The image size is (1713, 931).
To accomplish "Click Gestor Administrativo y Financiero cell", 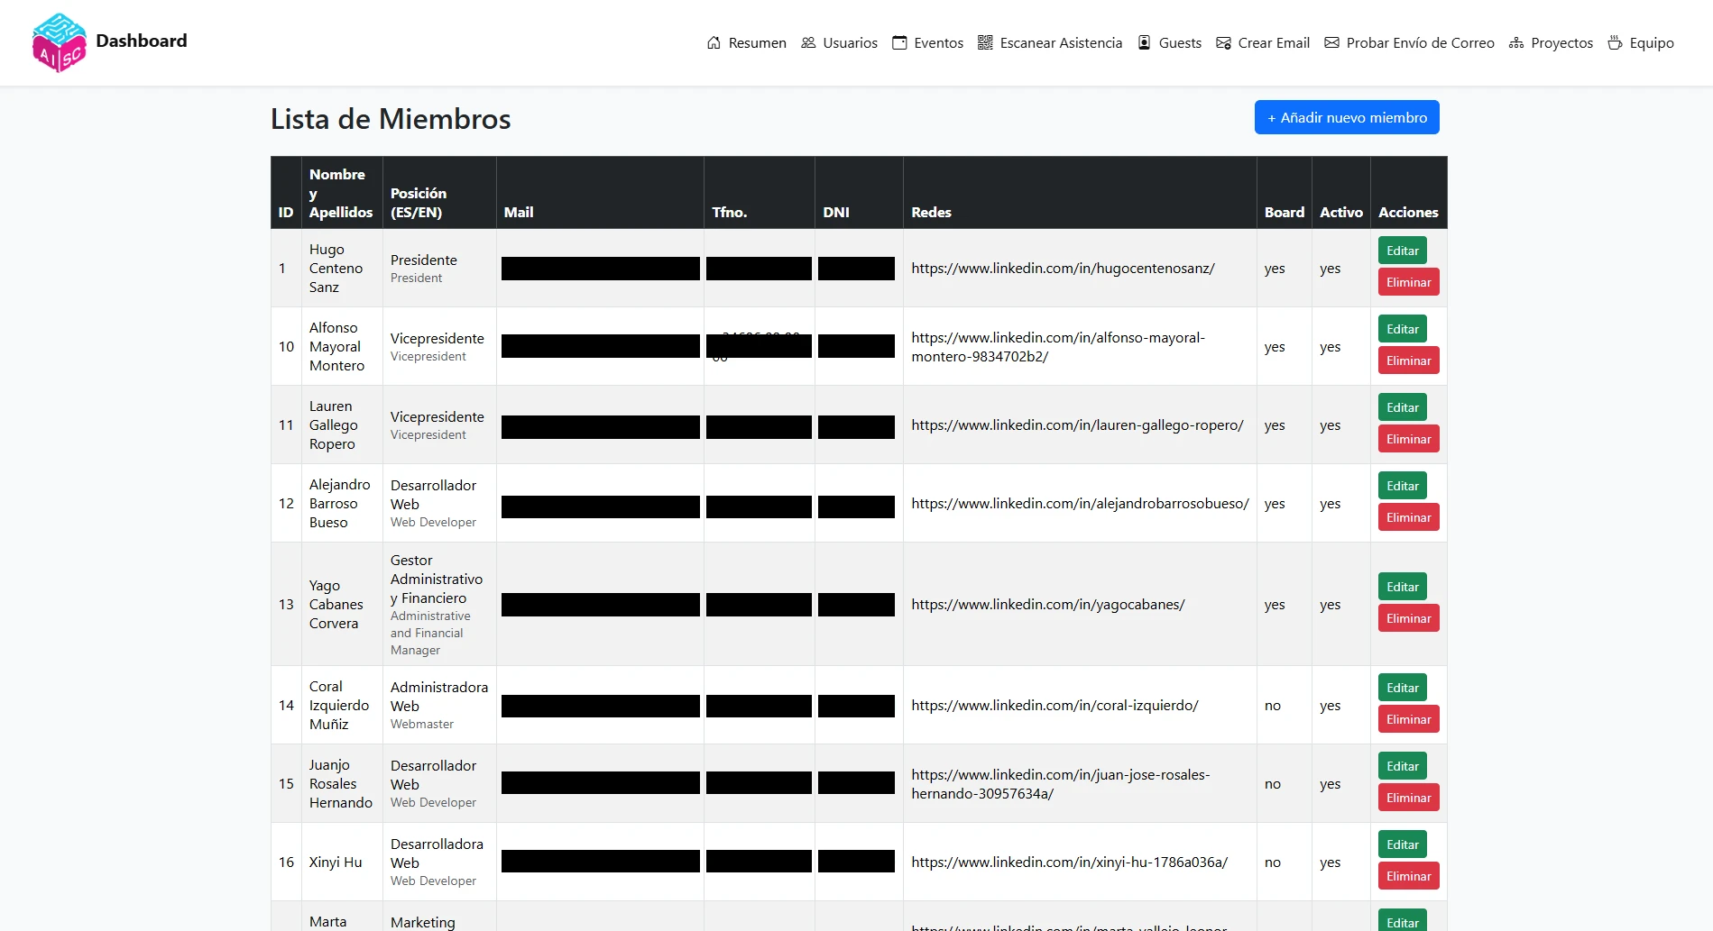I will [438, 604].
